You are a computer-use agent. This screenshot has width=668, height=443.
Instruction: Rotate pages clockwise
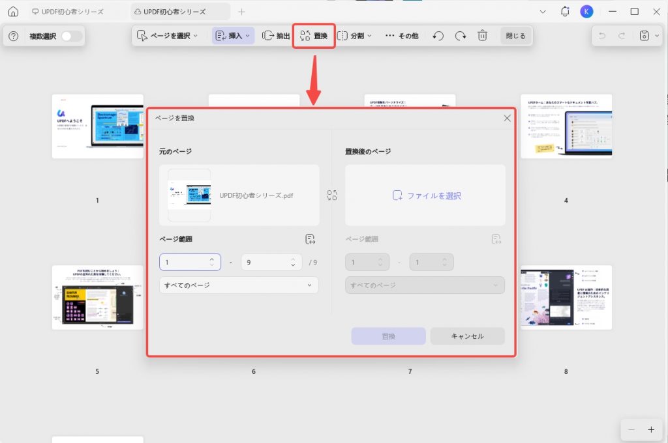click(461, 36)
